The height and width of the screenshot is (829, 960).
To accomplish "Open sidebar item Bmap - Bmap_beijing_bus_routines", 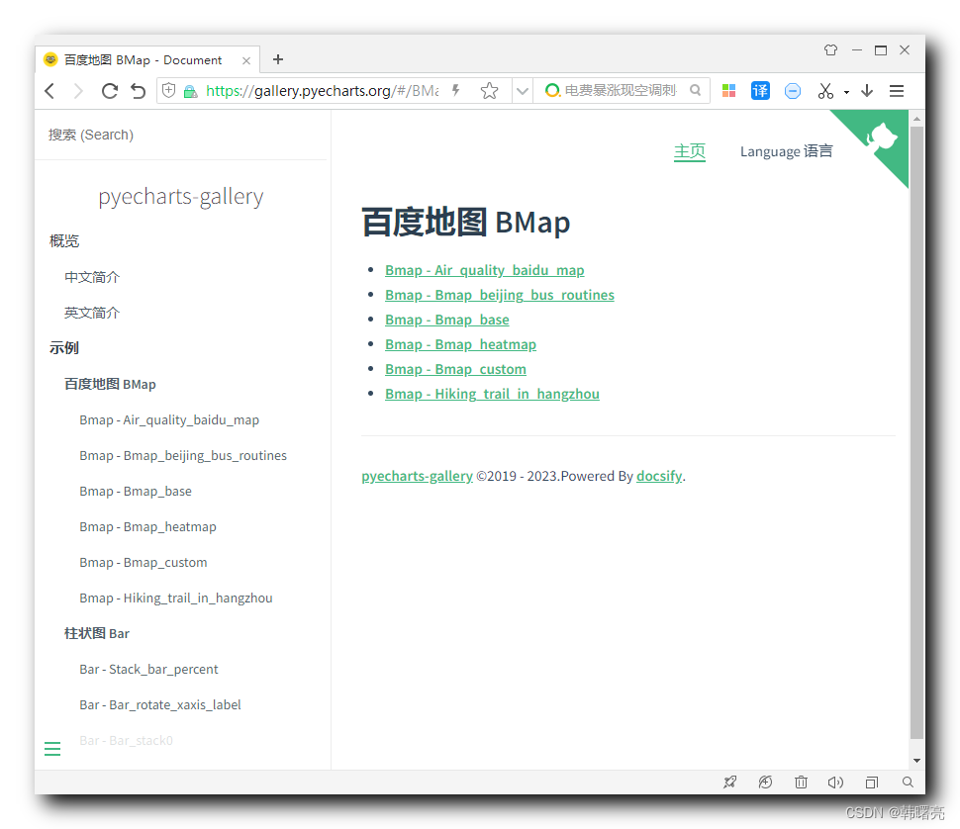I will pos(183,456).
